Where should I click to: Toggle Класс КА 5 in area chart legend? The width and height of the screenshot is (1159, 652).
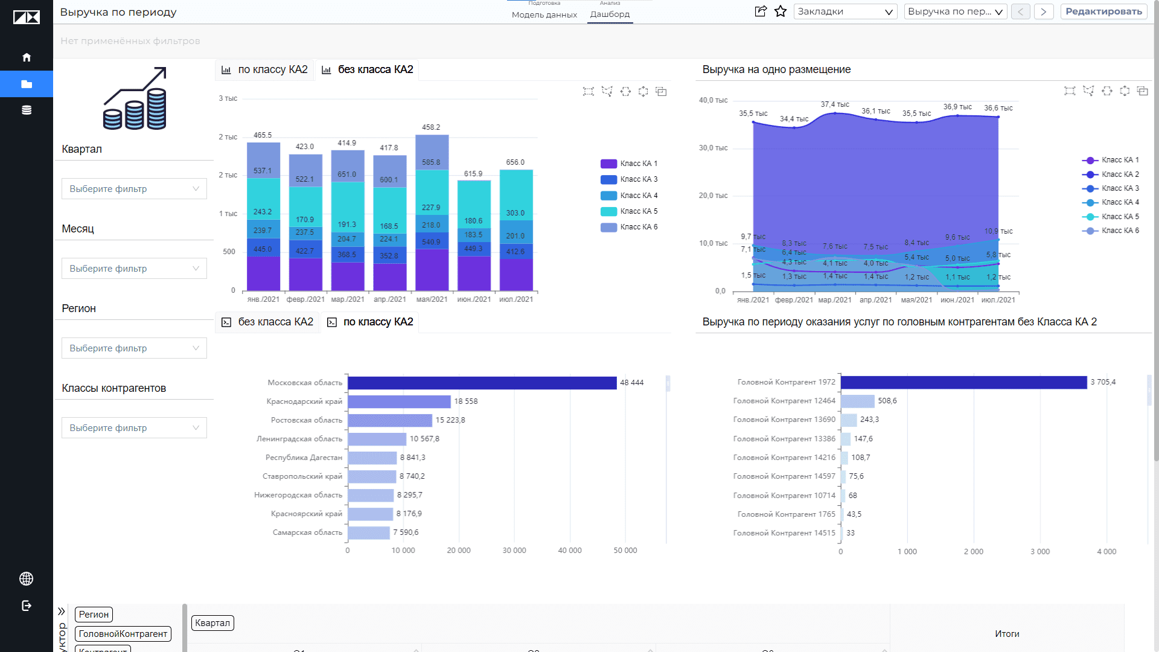coord(1111,217)
